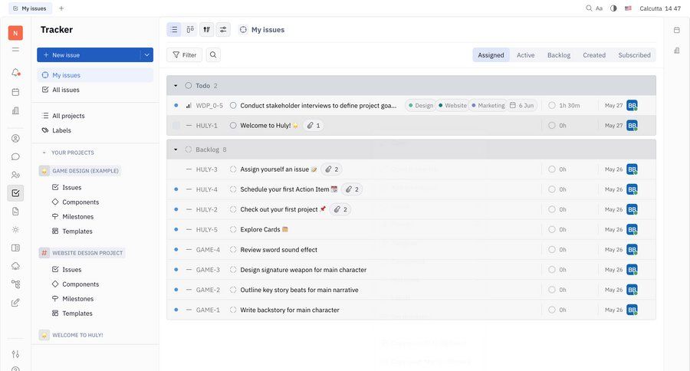Open the Tracker app in left sidebar

(x=15, y=193)
